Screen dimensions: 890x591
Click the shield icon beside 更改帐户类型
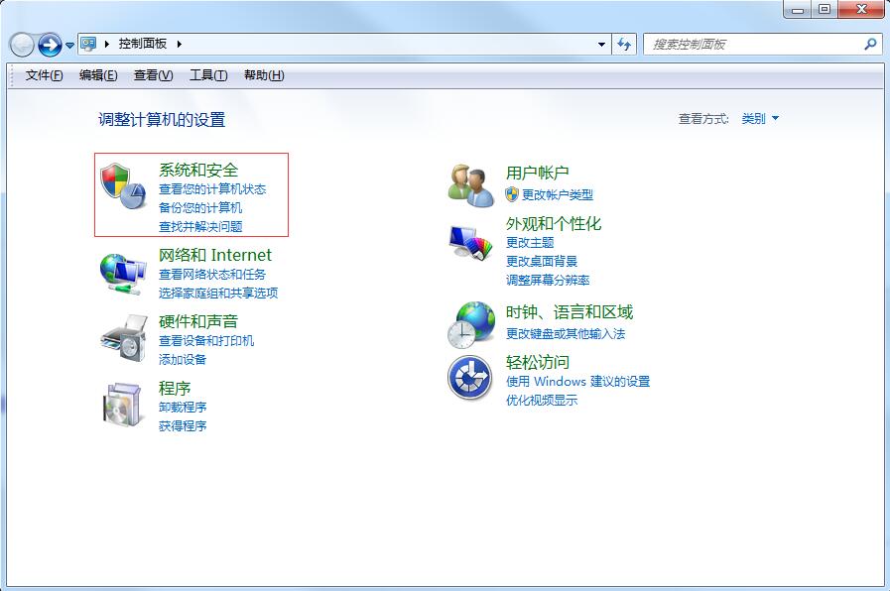512,194
